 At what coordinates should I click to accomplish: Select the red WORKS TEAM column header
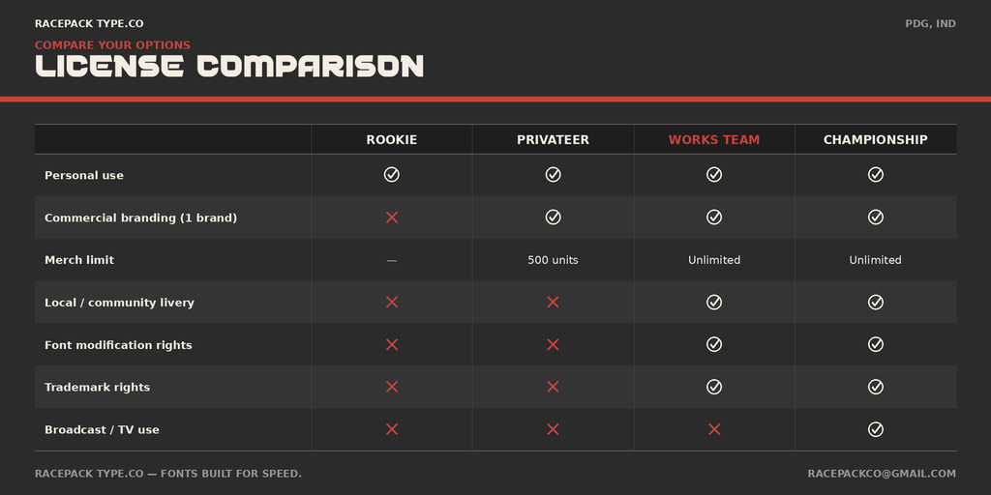pyautogui.click(x=714, y=139)
